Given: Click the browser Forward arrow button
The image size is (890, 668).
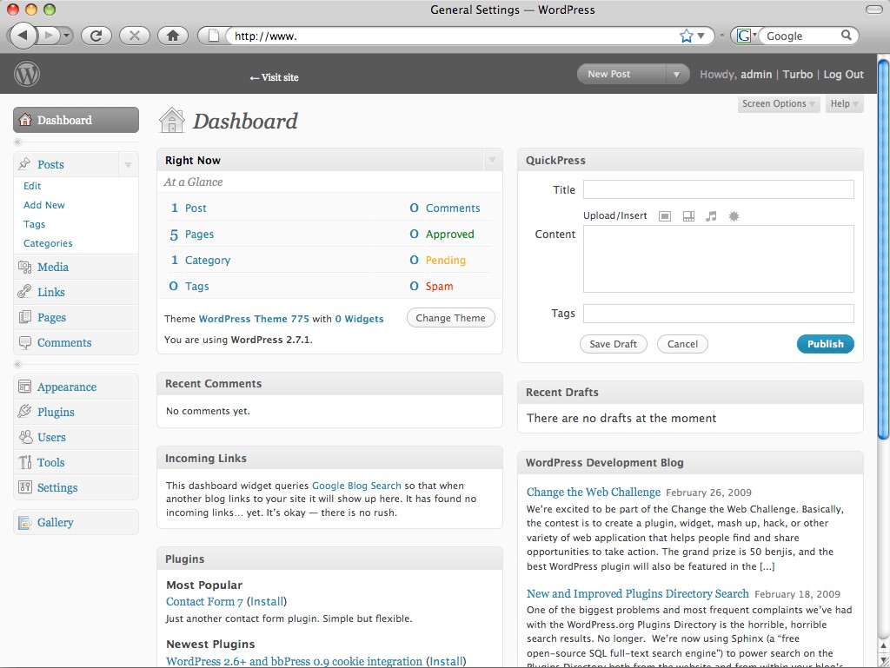Looking at the screenshot, I should click(x=50, y=36).
